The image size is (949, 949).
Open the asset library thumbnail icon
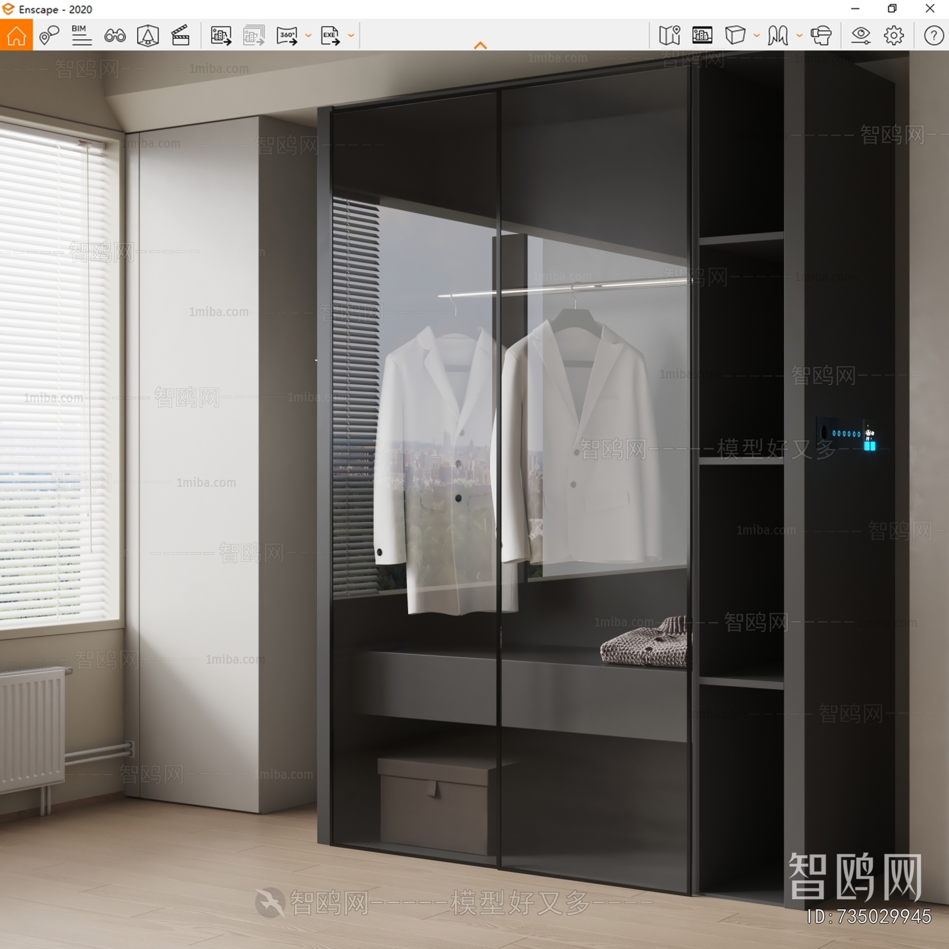[x=702, y=36]
